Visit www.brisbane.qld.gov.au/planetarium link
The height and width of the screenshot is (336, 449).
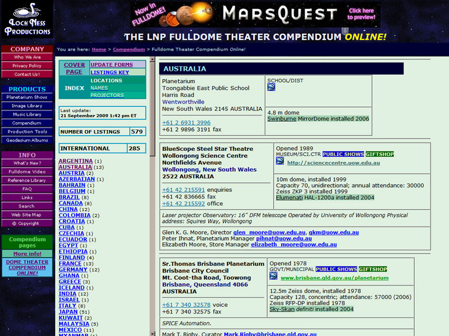click(335, 278)
